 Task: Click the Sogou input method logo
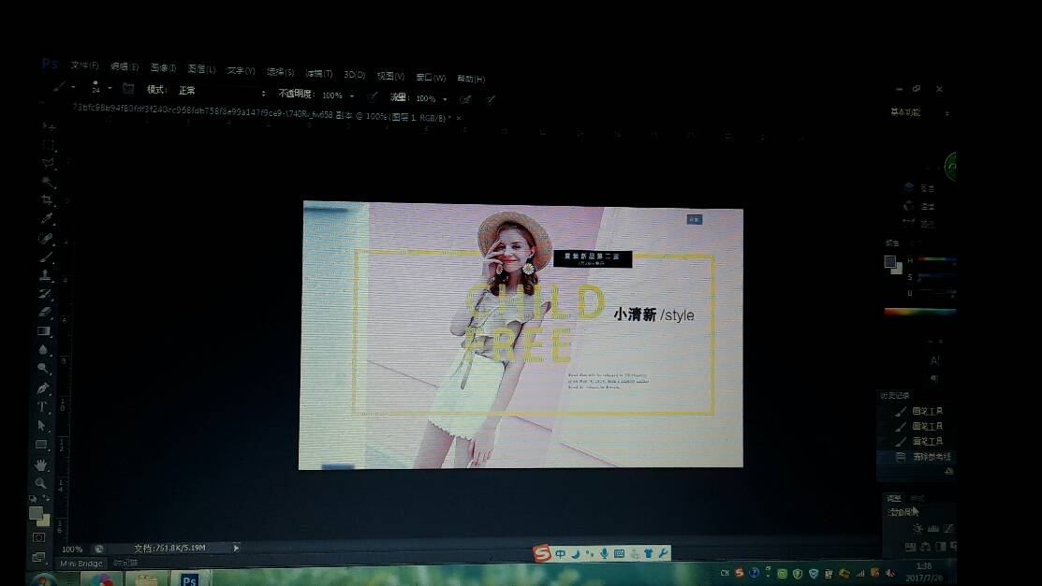pyautogui.click(x=542, y=553)
